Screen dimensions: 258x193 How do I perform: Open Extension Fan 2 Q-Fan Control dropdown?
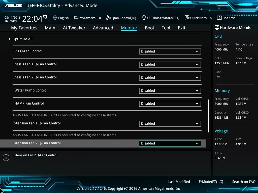coord(170,143)
